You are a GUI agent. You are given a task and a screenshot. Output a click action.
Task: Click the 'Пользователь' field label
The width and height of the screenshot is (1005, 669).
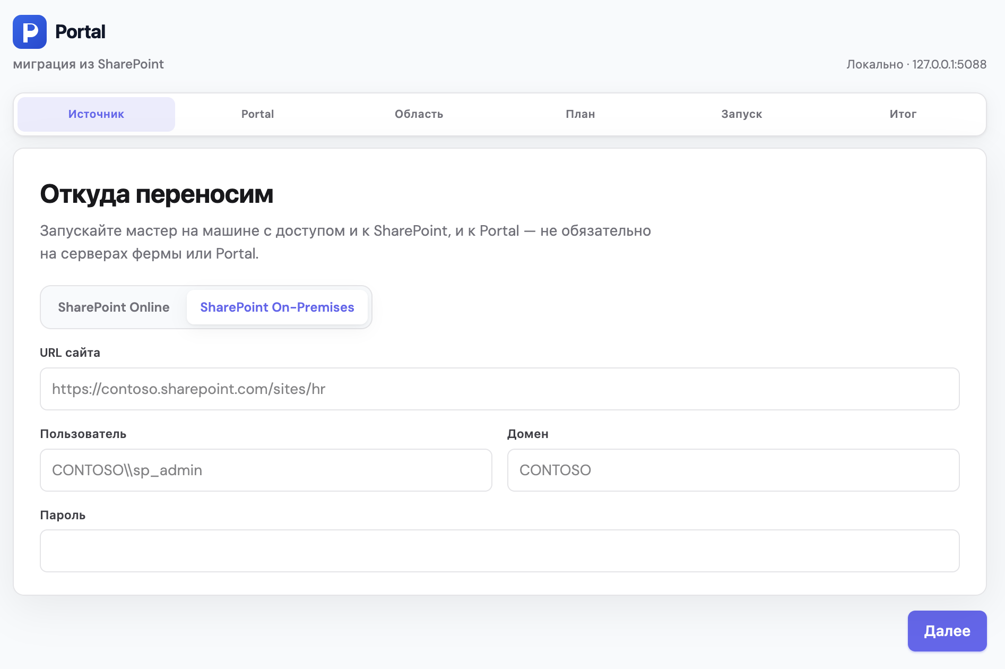point(83,434)
